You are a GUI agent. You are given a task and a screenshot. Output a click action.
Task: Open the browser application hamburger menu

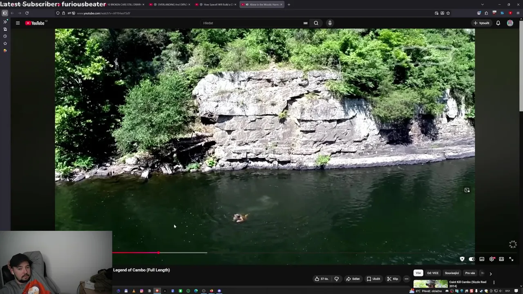coord(518,13)
